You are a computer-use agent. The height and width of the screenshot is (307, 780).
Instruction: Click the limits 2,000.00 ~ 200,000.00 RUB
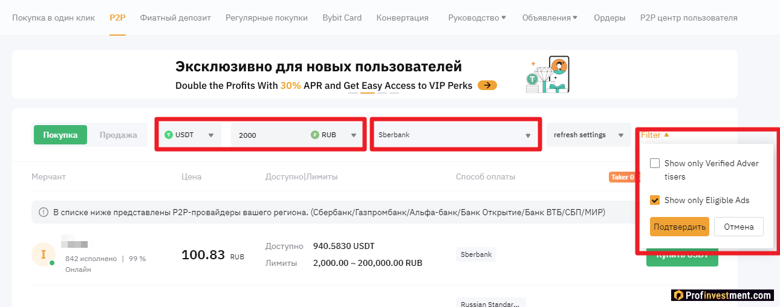[x=368, y=263]
